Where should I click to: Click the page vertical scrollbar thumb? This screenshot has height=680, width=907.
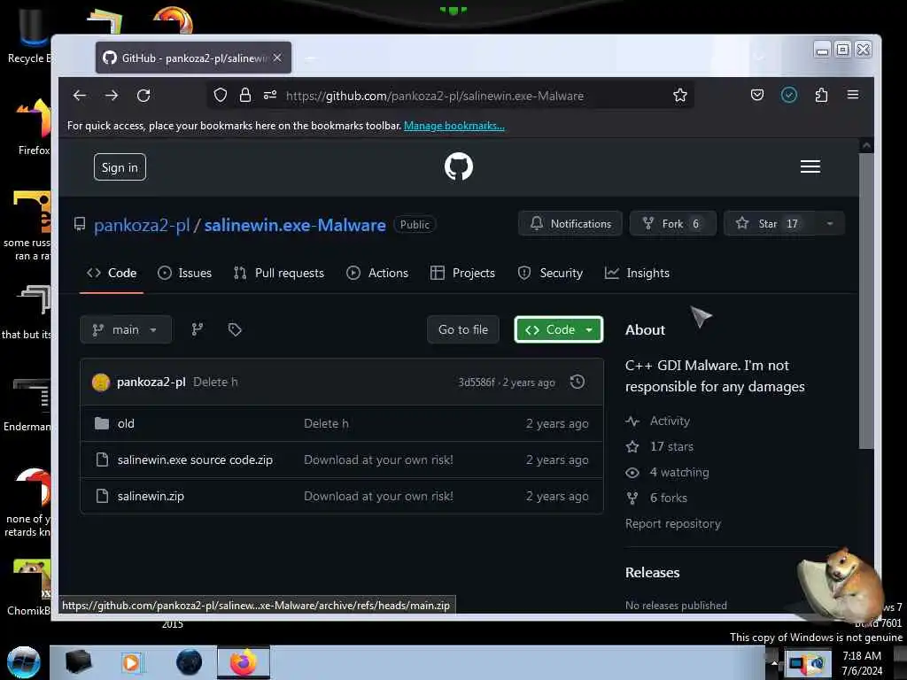[x=866, y=301]
